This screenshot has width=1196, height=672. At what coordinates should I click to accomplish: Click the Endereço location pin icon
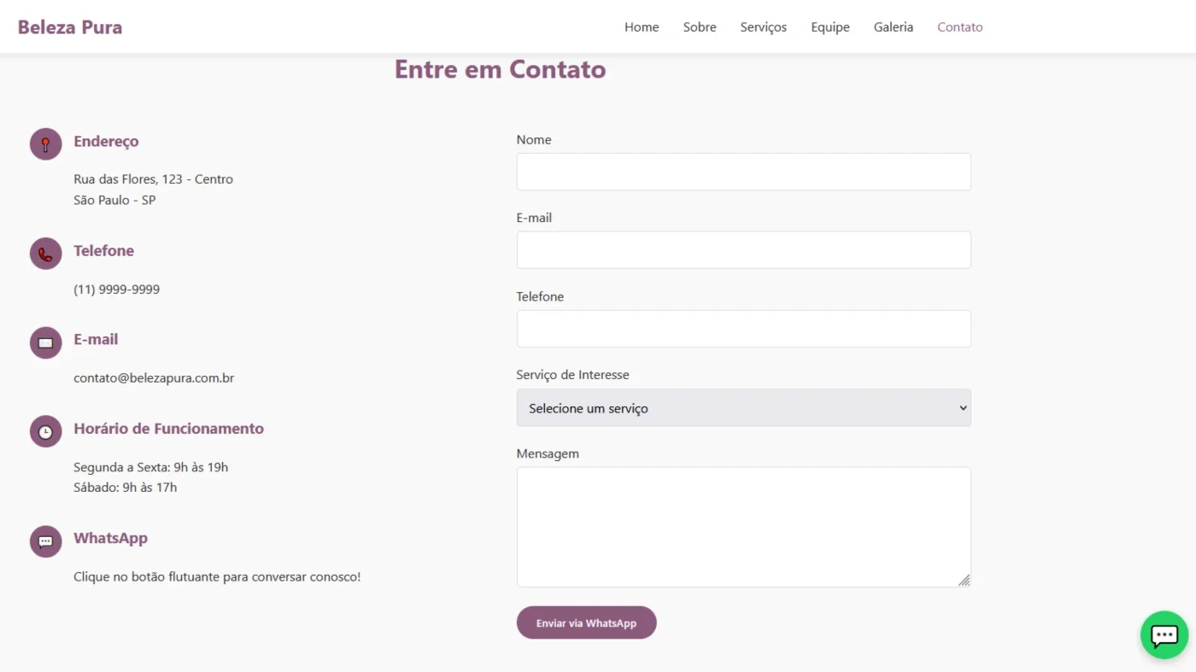[45, 144]
